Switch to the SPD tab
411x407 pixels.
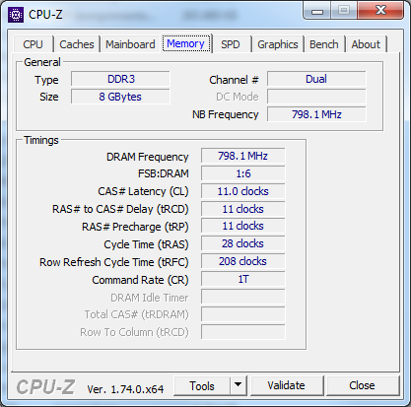pos(230,44)
